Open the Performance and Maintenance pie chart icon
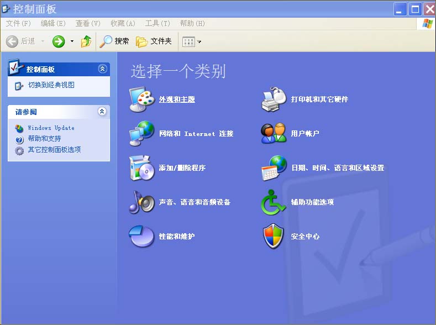The image size is (436, 325). [142, 237]
